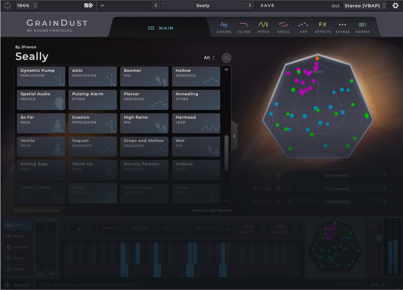The image size is (403, 290).
Task: Open the FX Effects section
Action: pos(322,27)
